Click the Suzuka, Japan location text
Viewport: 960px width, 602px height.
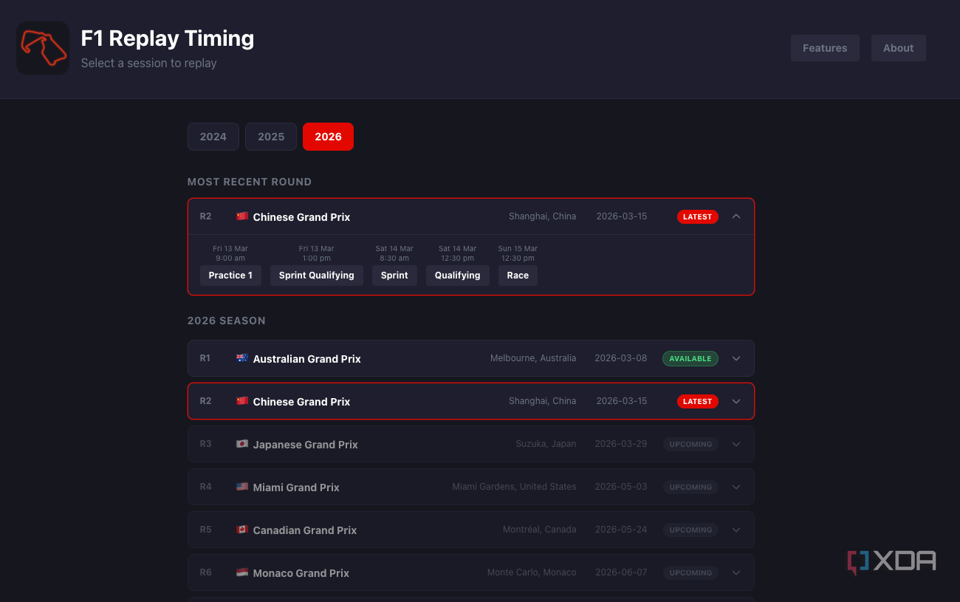click(x=546, y=444)
